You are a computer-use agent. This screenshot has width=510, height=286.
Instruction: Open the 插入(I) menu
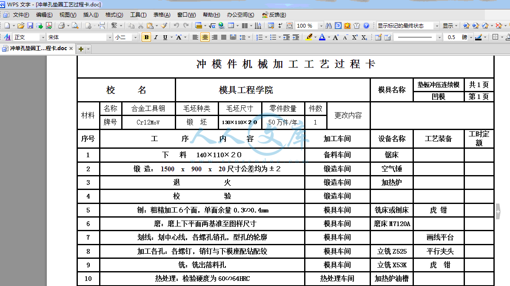(x=91, y=15)
